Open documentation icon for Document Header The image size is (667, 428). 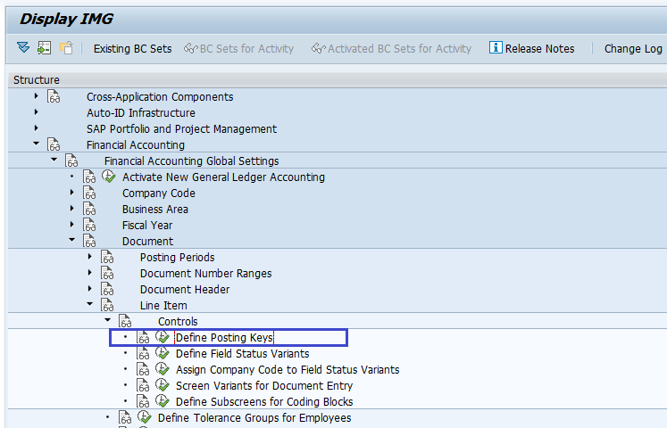(107, 290)
